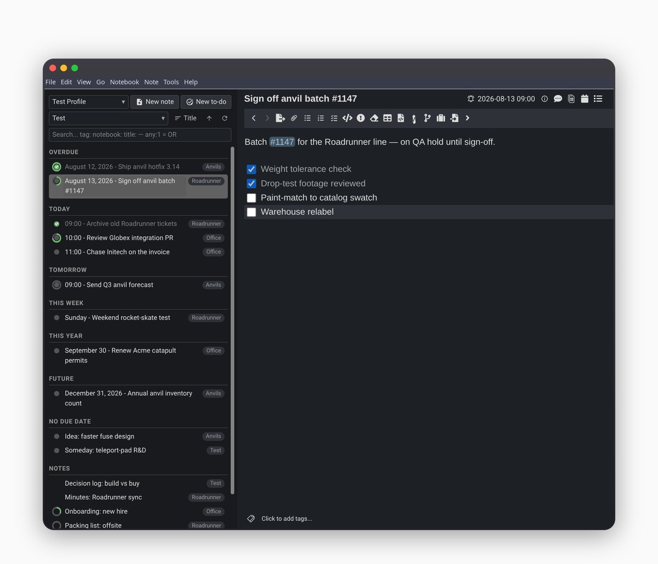Insert a table using the table icon
The image size is (658, 564).
pos(387,118)
